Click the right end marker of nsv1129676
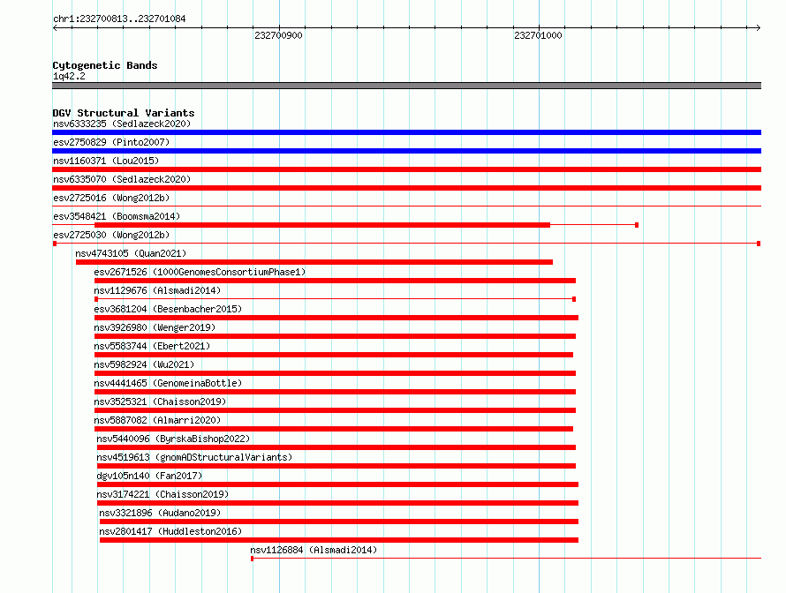Viewport: 786px width, 593px height. point(574,299)
